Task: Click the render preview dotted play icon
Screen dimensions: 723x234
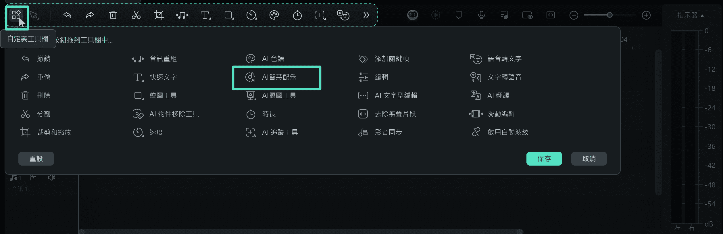Action: 436,15
